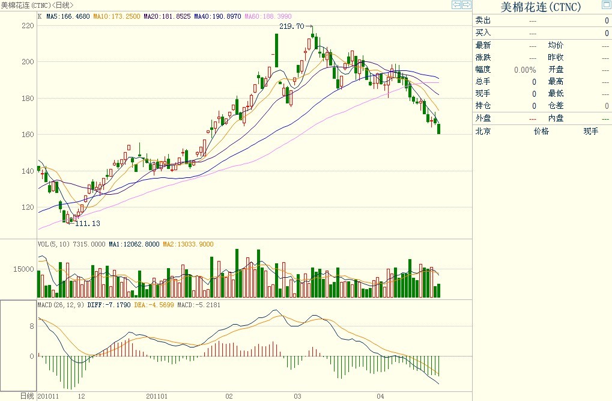Select the MA5 moving average label

pyautogui.click(x=68, y=16)
